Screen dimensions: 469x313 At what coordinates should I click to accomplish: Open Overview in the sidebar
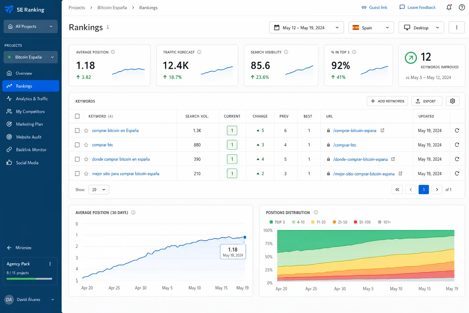click(x=31, y=73)
